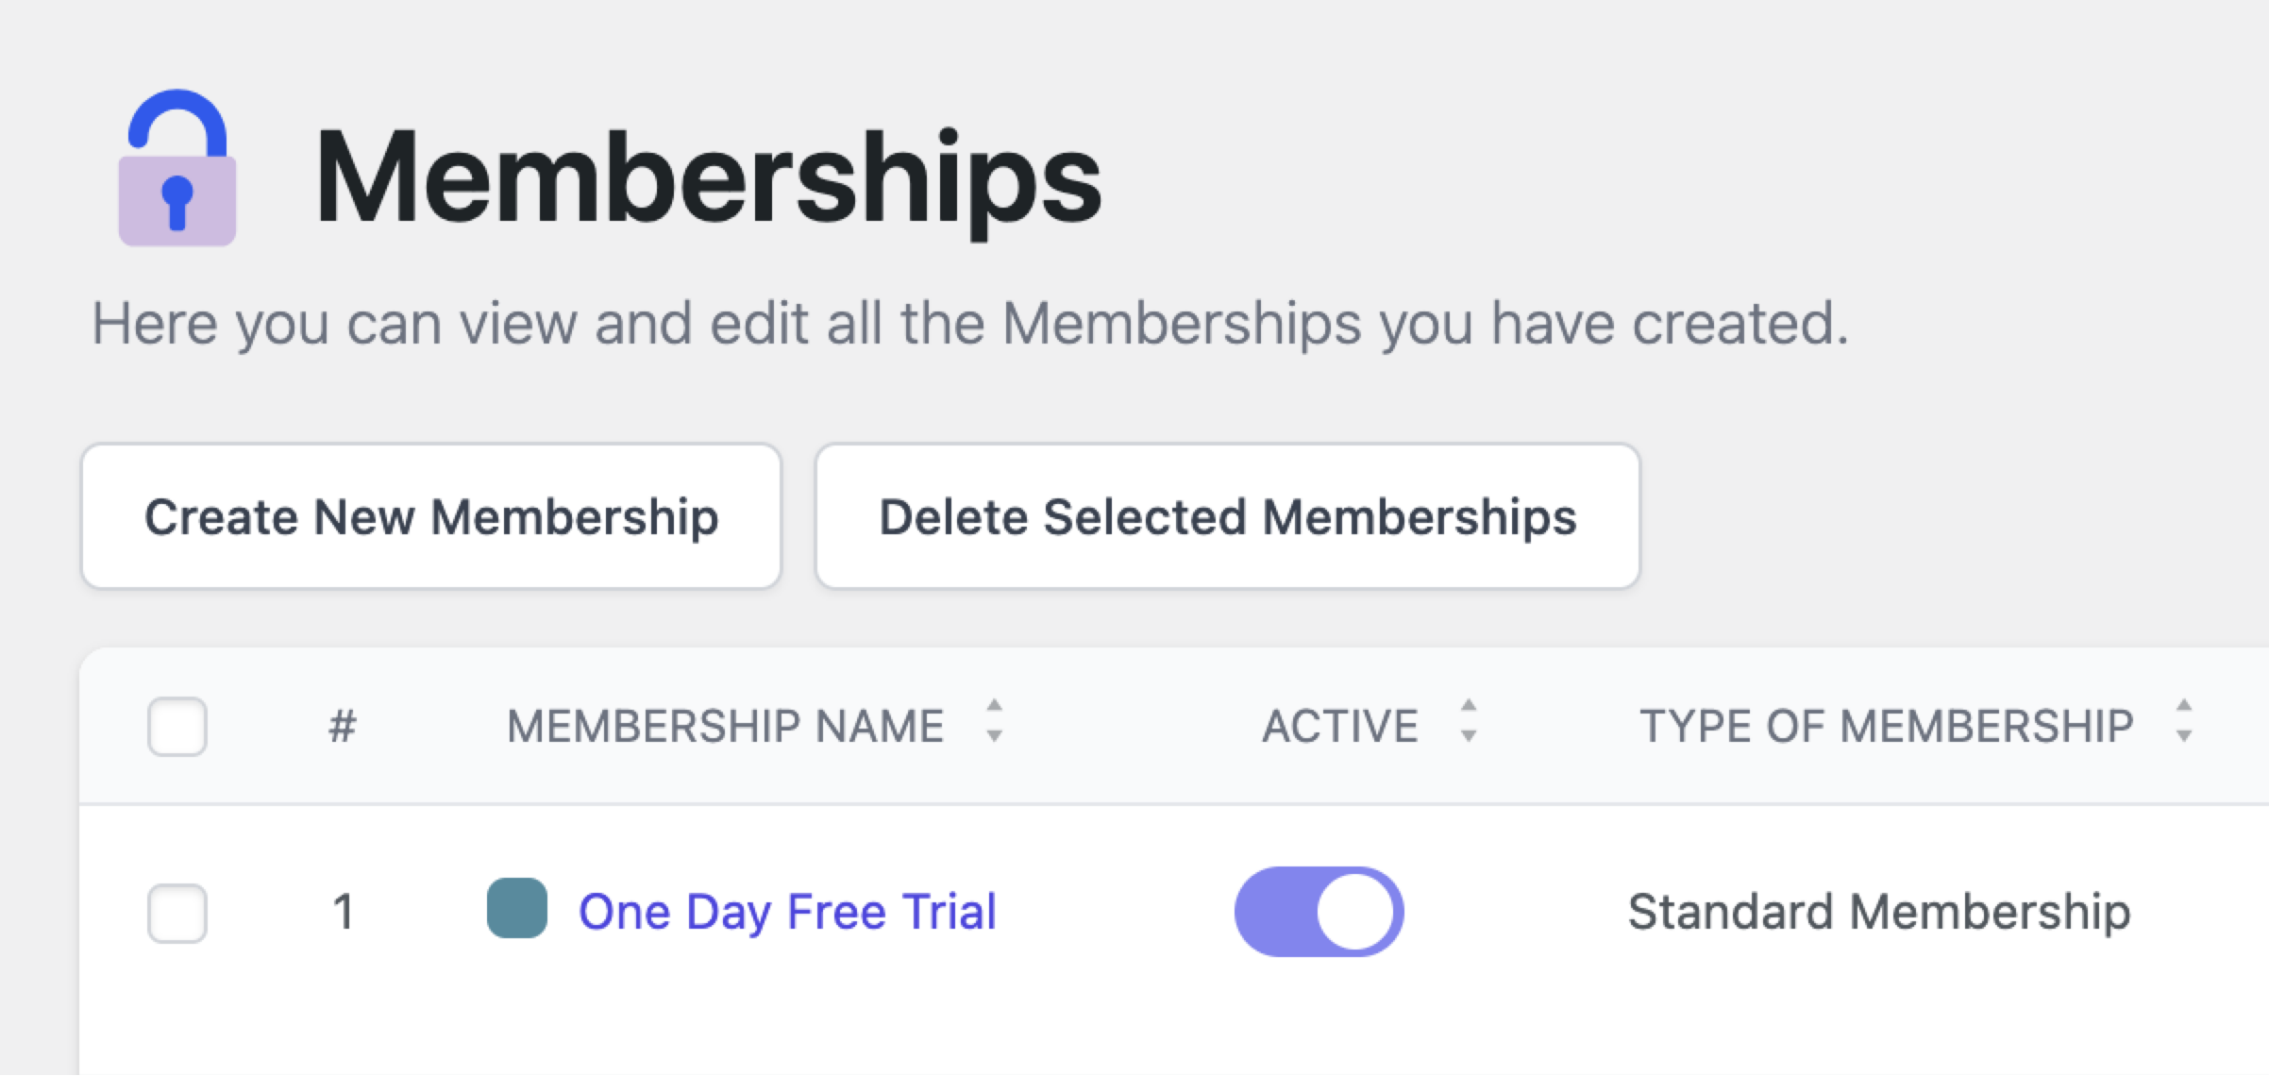
Task: Click the Create New Membership button
Action: [x=432, y=515]
